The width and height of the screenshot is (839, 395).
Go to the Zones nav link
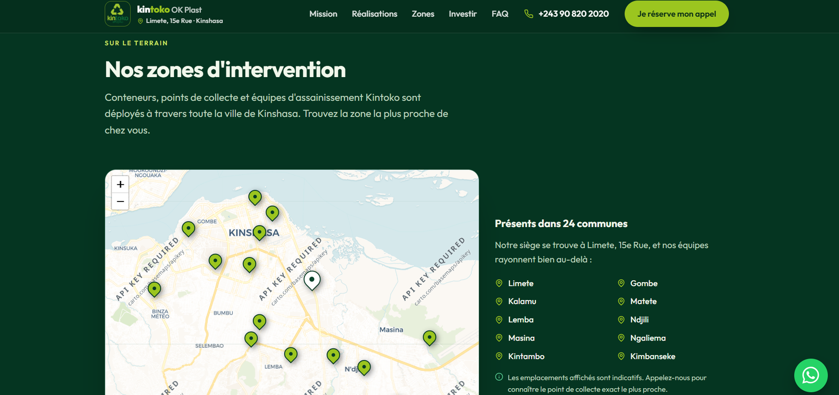click(423, 14)
